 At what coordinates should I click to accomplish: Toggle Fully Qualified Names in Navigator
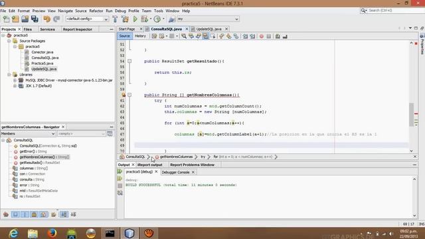pyautogui.click(x=54, y=214)
